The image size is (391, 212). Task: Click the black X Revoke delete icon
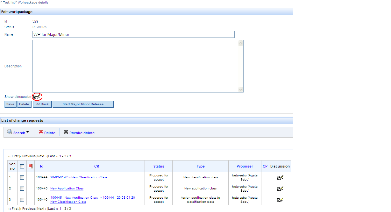tap(66, 132)
